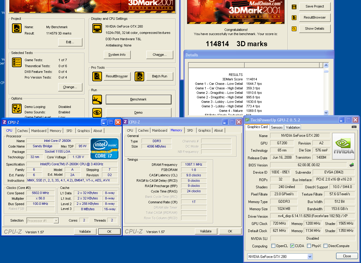The image size is (361, 263).
Task: Click the Edit... button in Project
Action: click(x=70, y=42)
